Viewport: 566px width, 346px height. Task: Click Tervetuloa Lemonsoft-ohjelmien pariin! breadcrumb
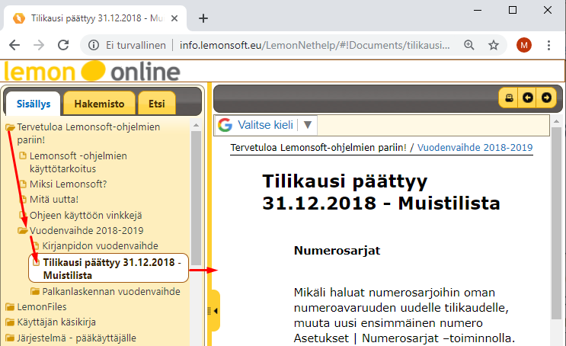click(318, 147)
